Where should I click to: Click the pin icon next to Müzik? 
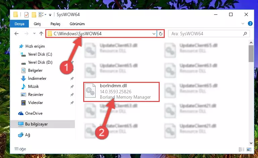72,87
